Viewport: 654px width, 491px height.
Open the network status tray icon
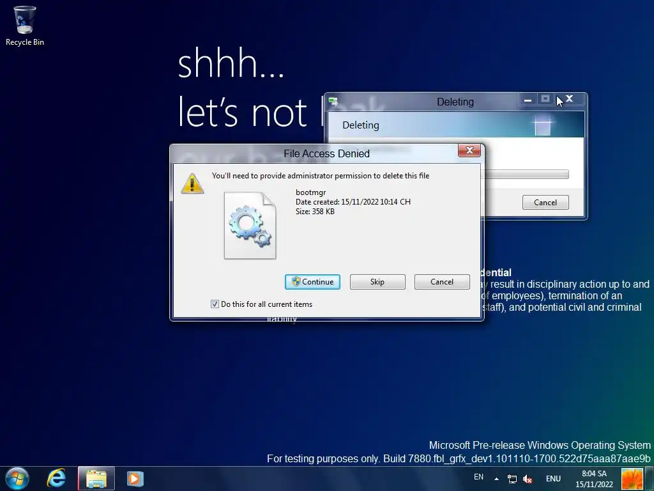tap(512, 479)
